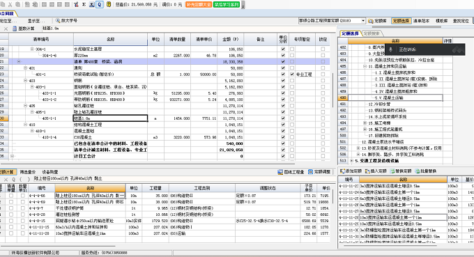Open the 图纸工程量 icon button
This screenshot has height=257, width=474.
pos(280,172)
